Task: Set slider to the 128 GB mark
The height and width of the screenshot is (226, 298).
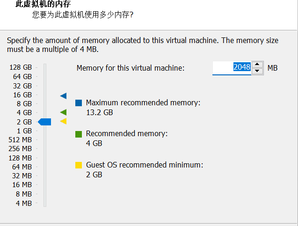Action: (45, 67)
